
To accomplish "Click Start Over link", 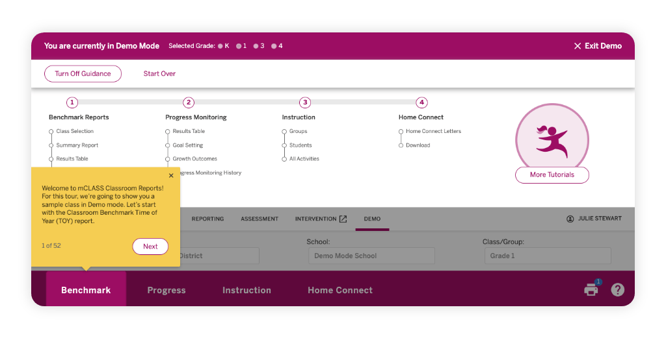I will (x=159, y=74).
